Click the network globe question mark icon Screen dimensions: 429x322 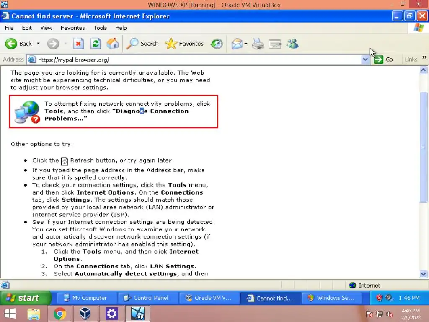[x=27, y=112]
